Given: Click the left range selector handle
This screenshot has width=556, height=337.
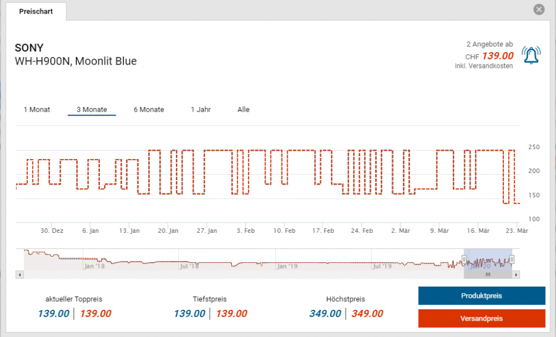Looking at the screenshot, I should click(x=464, y=259).
